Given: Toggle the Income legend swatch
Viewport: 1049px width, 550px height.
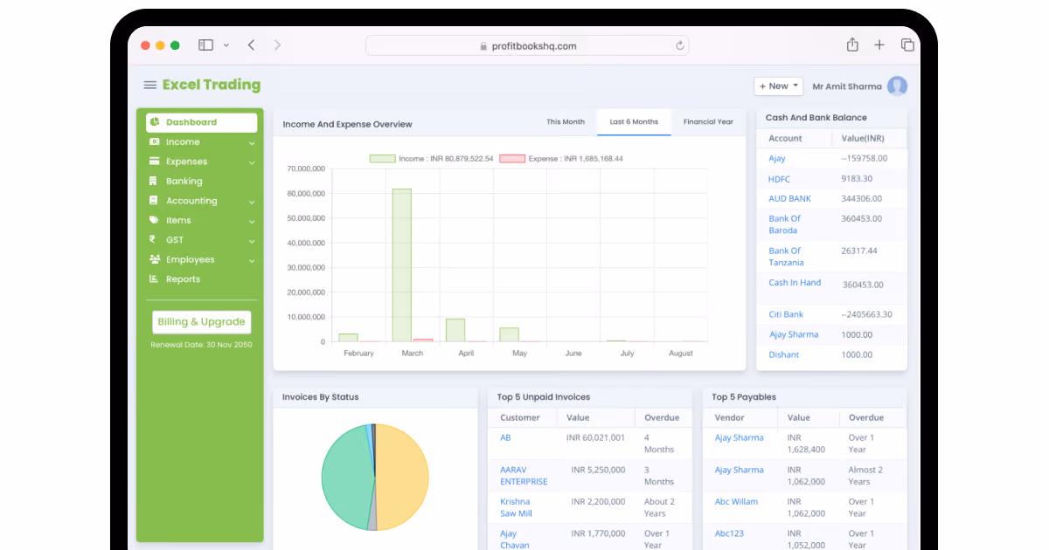Looking at the screenshot, I should pyautogui.click(x=382, y=159).
